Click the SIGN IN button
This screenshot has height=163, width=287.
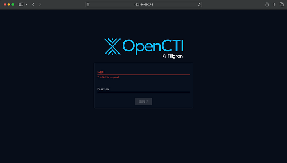[143, 102]
